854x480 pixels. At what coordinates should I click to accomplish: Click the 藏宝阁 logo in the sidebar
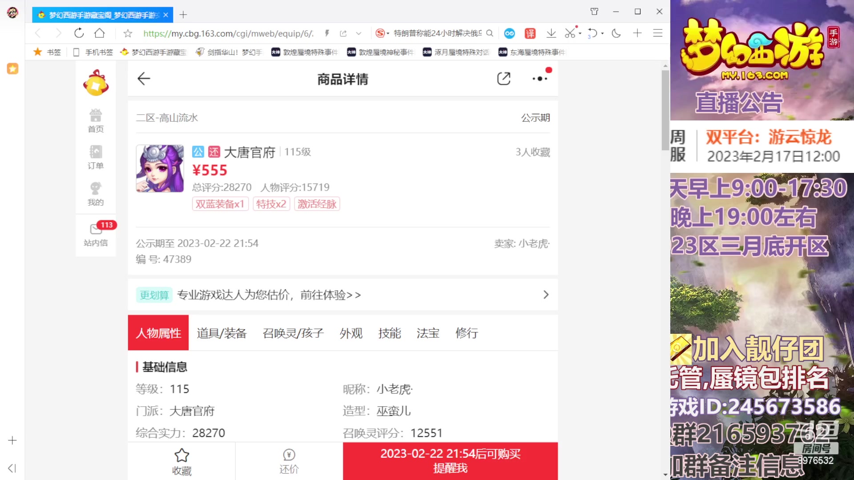click(96, 83)
